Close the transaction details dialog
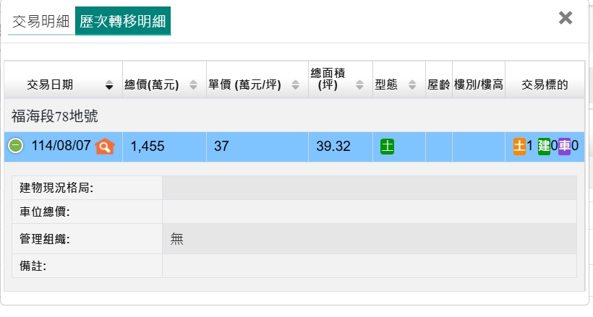The height and width of the screenshot is (317, 593). click(x=566, y=18)
